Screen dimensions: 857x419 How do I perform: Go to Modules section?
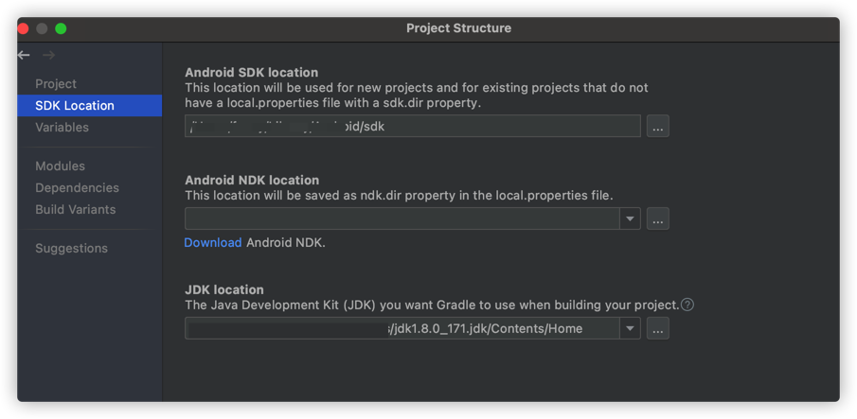coord(60,166)
